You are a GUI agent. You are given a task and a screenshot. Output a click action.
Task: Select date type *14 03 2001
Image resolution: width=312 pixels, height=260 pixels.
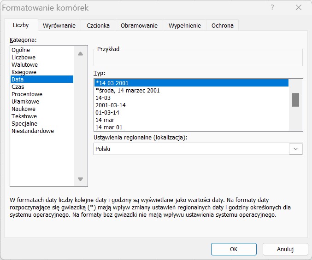(191, 83)
